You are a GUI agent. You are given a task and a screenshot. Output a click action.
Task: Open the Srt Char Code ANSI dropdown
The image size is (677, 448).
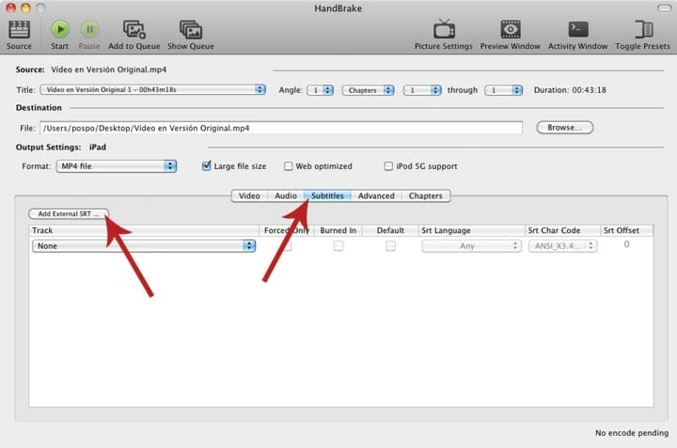[x=563, y=246]
